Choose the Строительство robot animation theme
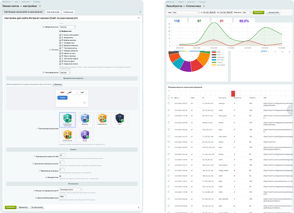294x213 pixels. coord(67,136)
